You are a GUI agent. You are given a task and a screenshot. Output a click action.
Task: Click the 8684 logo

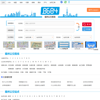click(50, 11)
